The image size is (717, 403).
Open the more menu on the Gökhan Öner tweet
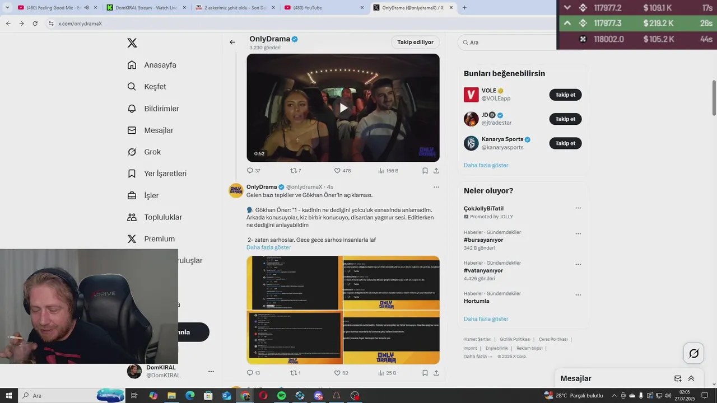(x=436, y=187)
